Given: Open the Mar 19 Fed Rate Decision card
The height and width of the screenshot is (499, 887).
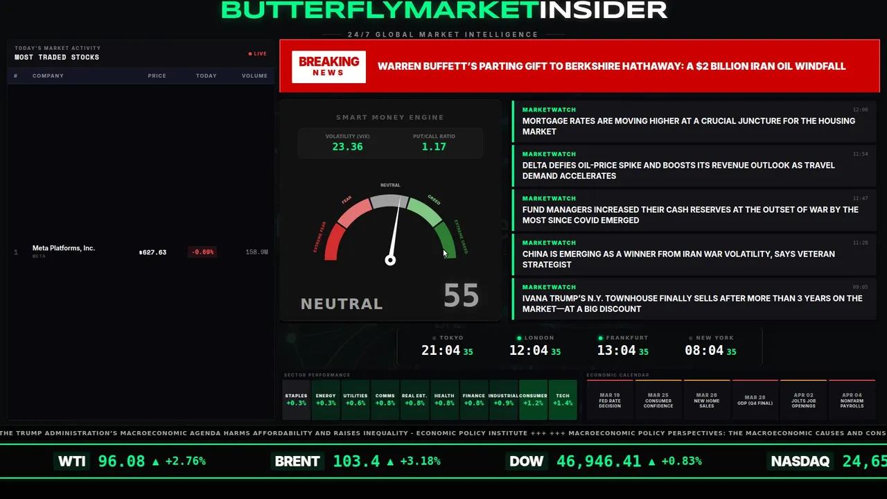Looking at the screenshot, I should tap(610, 400).
